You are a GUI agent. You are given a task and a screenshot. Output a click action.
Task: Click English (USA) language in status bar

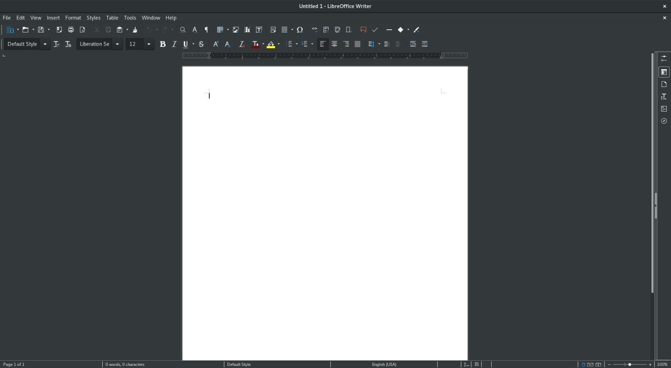(x=384, y=364)
